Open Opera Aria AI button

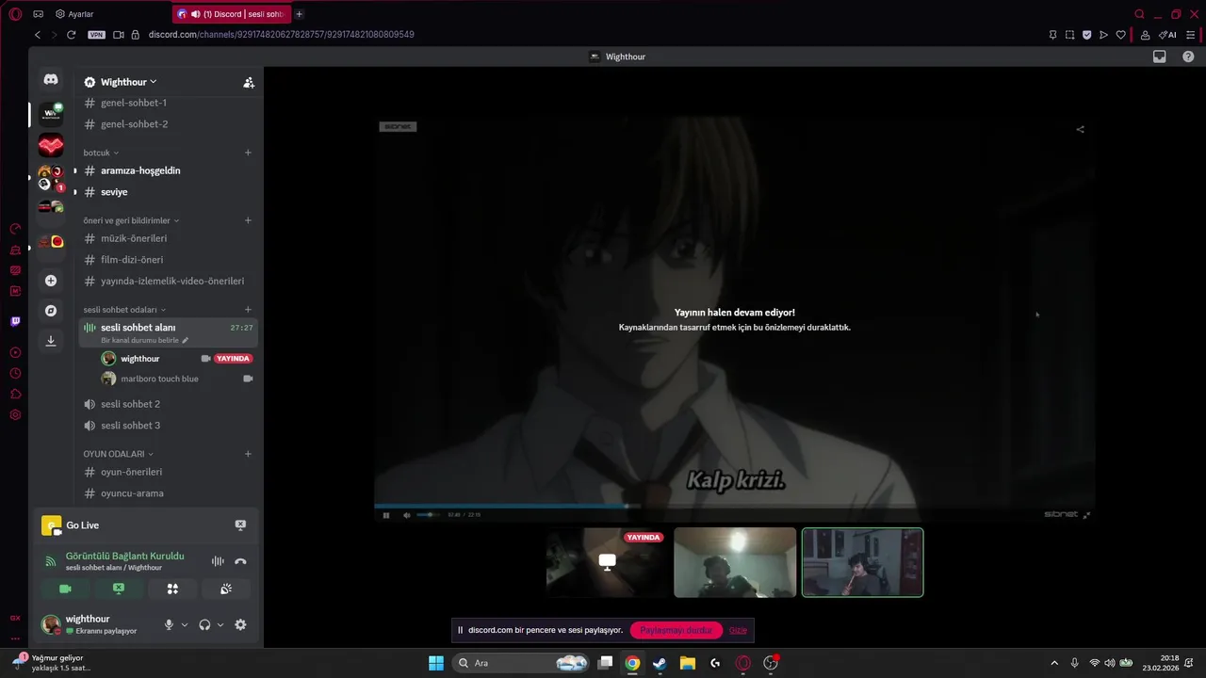1167,35
